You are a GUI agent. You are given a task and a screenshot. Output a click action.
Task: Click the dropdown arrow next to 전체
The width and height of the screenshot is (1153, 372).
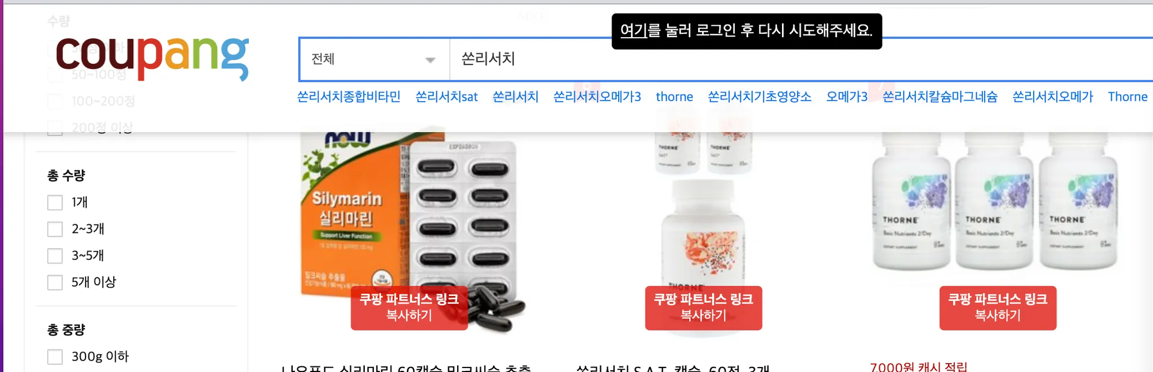(x=430, y=60)
